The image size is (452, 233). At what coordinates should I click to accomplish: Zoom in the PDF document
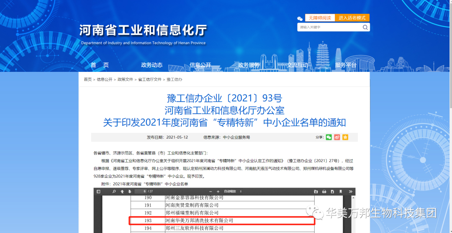218,192
